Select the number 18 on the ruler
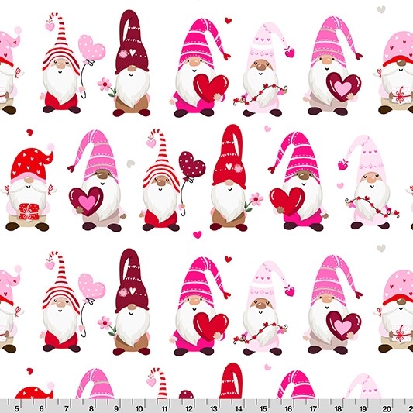Screen dimensions: 413x413 point(338,408)
